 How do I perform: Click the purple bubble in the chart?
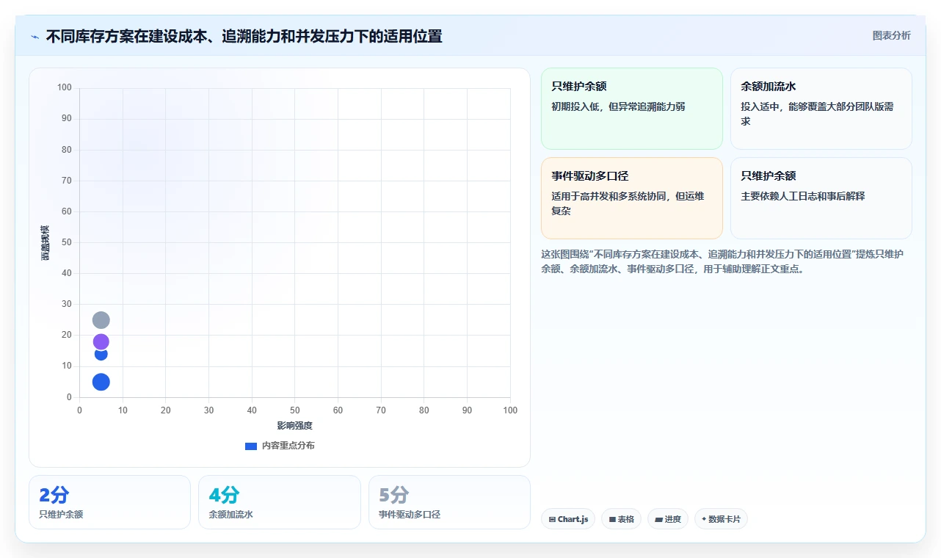[x=101, y=341]
